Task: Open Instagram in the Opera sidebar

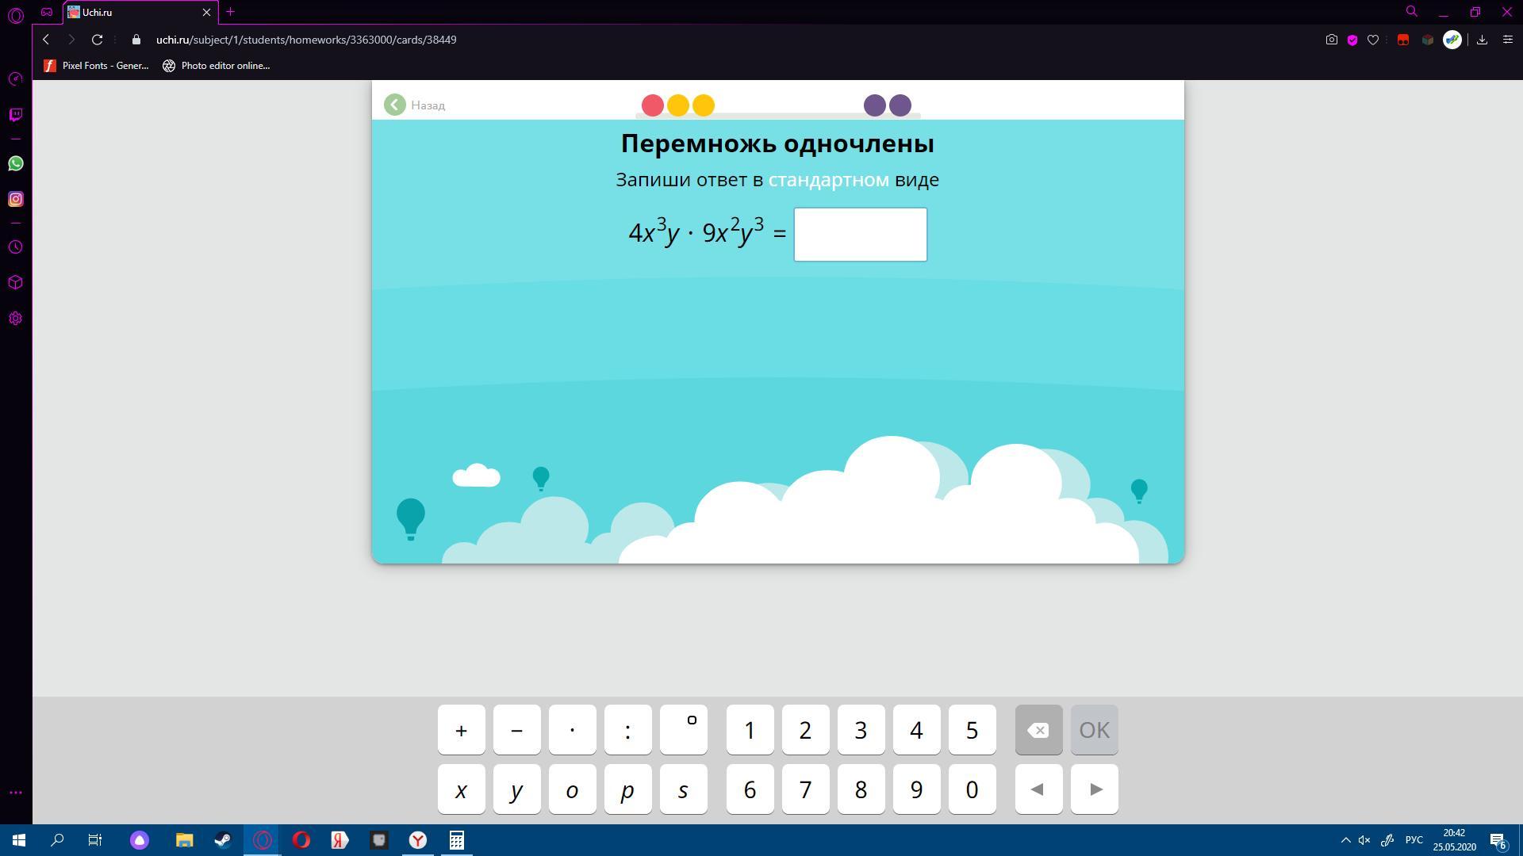Action: tap(15, 199)
